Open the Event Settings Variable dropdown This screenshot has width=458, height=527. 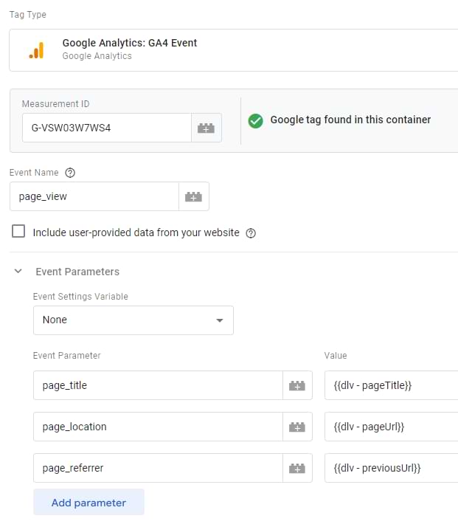pos(133,320)
